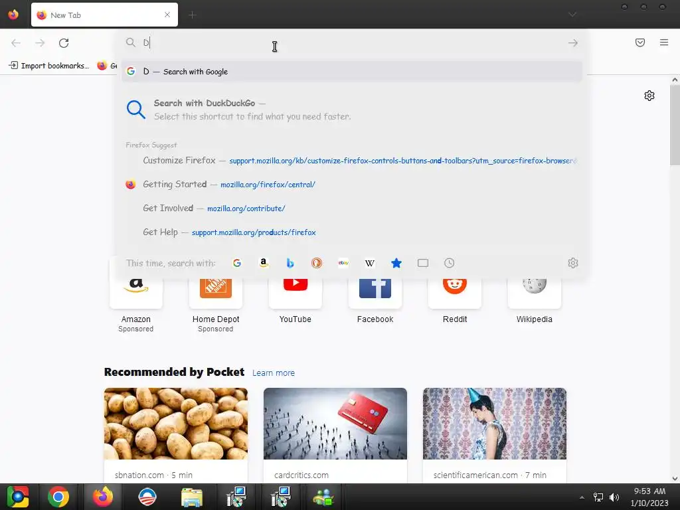The height and width of the screenshot is (510, 680).
Task: Search this time with Bing icon
Action: [x=290, y=263]
